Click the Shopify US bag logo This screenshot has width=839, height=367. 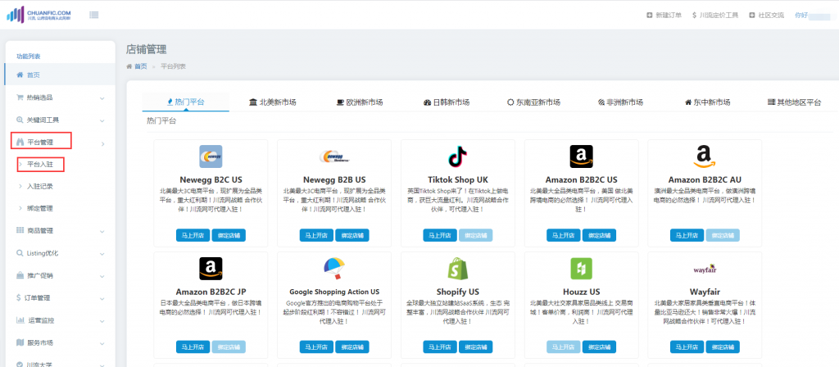pos(457,269)
